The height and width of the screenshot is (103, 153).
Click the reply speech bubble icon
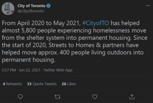[x=20, y=97]
